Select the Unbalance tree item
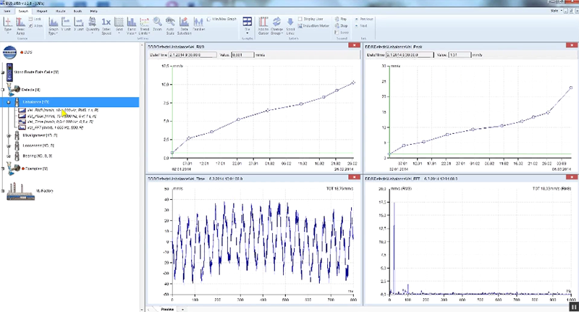 (x=34, y=102)
